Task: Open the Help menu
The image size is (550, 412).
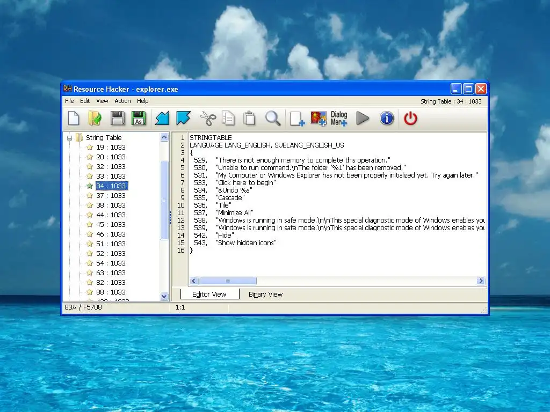Action: (143, 101)
